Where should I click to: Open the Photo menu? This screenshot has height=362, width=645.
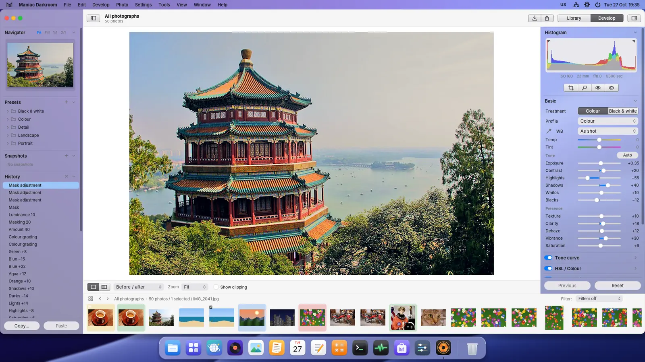(122, 5)
